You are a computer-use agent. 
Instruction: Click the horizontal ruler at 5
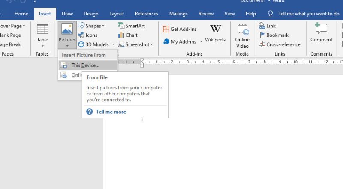[x=218, y=62]
